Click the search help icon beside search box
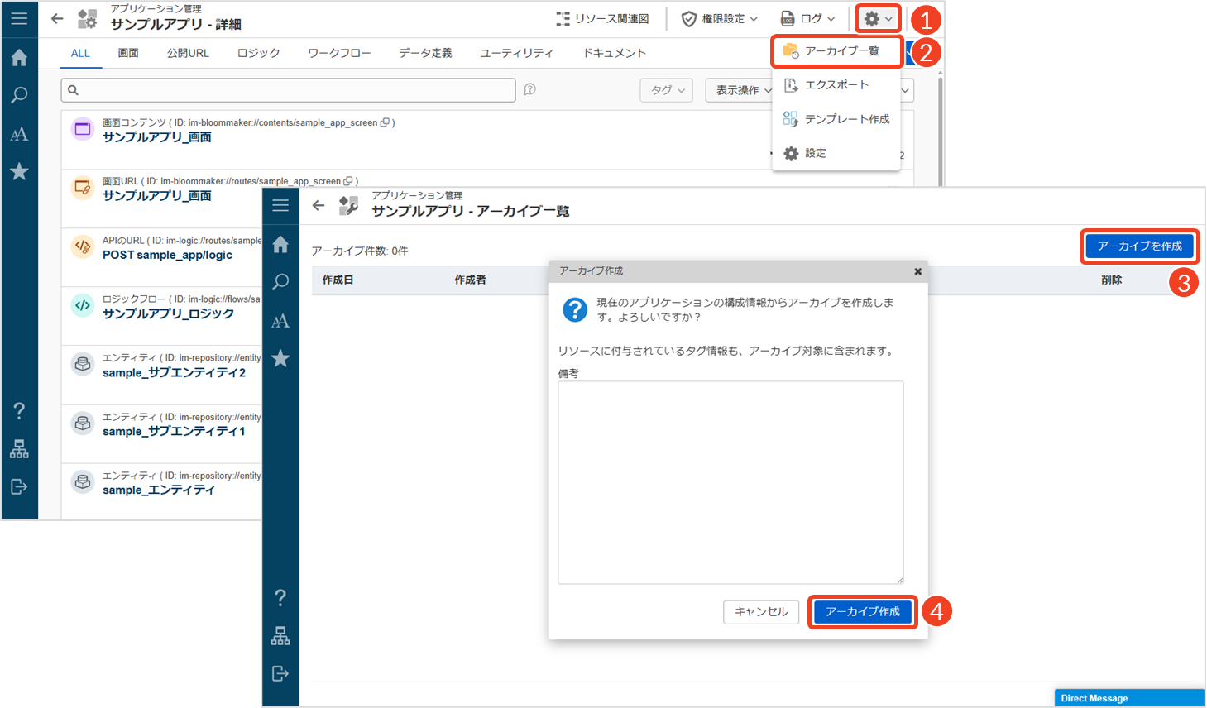Image resolution: width=1207 pixels, height=708 pixels. 529,89
